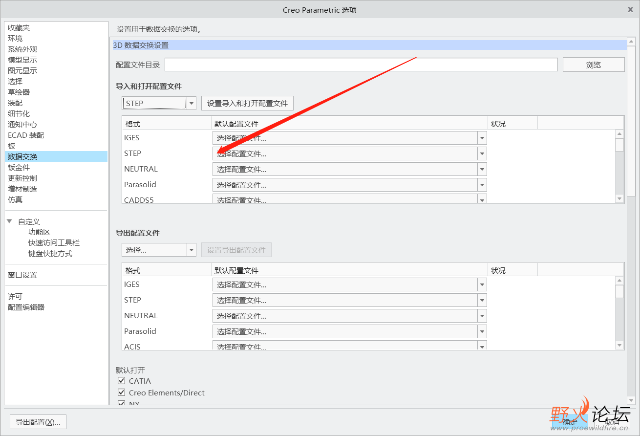Select 窗口设置 in the sidebar

[22, 275]
